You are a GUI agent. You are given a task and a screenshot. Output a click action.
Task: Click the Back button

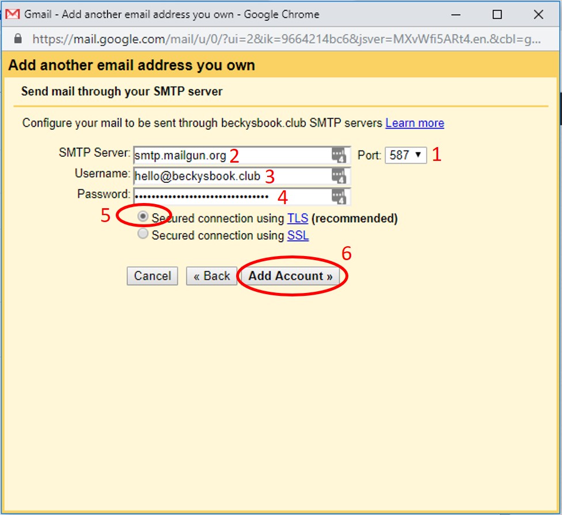pos(211,276)
